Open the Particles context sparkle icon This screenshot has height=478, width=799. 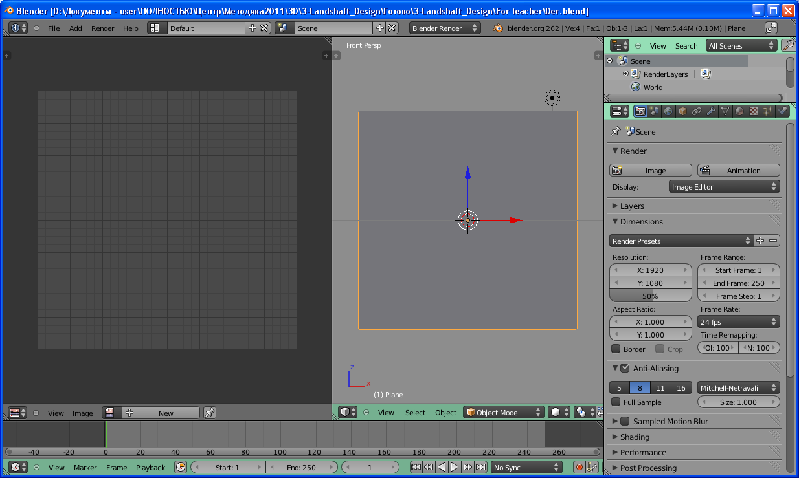(x=768, y=111)
